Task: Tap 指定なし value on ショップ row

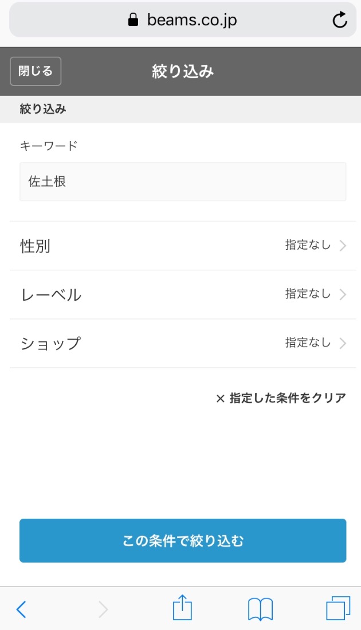Action: pos(308,343)
